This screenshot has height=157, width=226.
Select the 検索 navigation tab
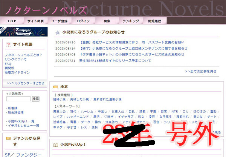[107, 21]
